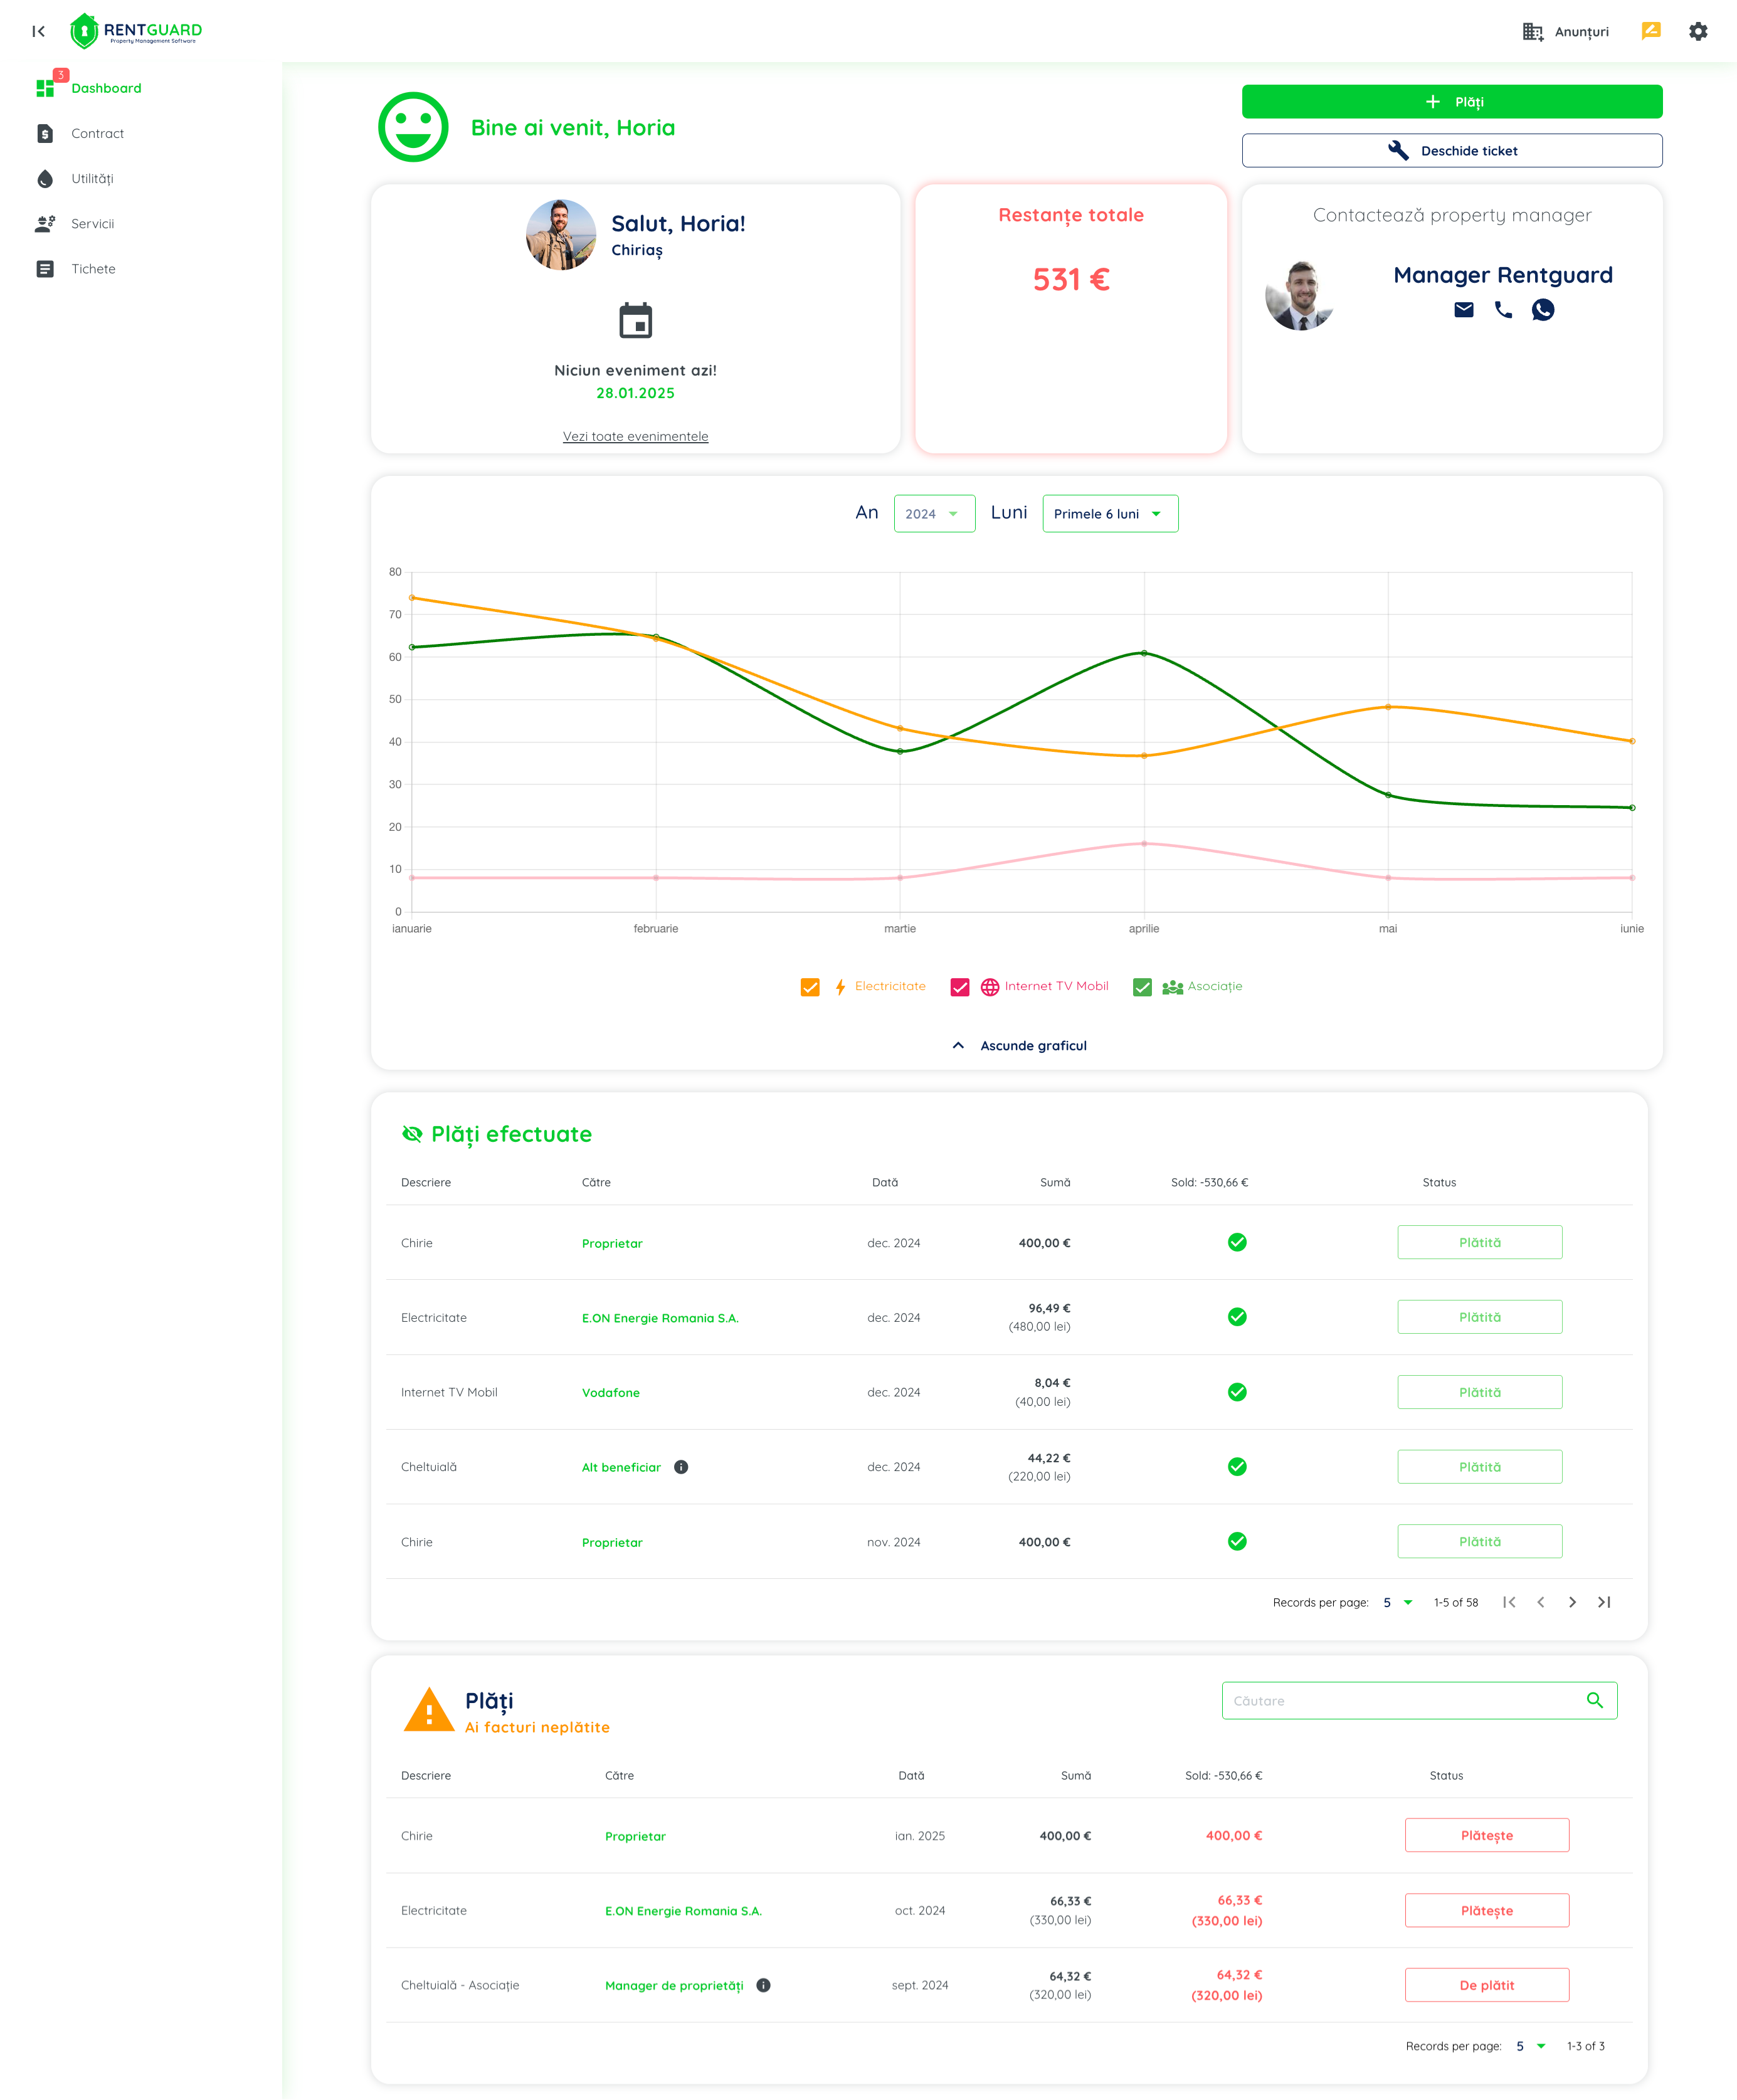Collapse the sidebar with arrow icon

[38, 31]
